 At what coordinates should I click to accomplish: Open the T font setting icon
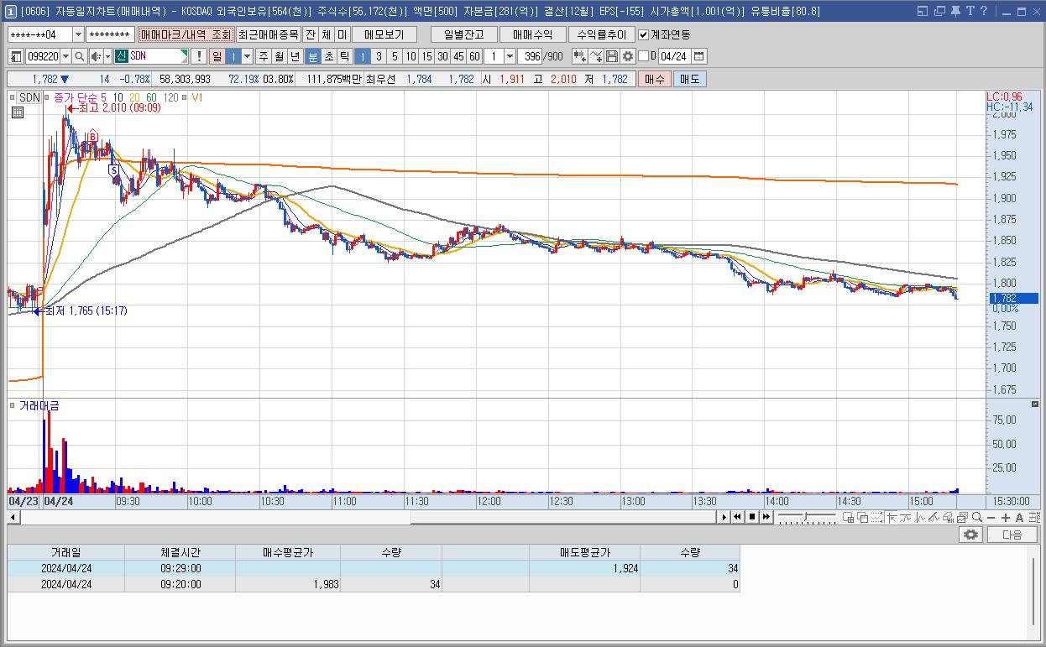[x=970, y=11]
